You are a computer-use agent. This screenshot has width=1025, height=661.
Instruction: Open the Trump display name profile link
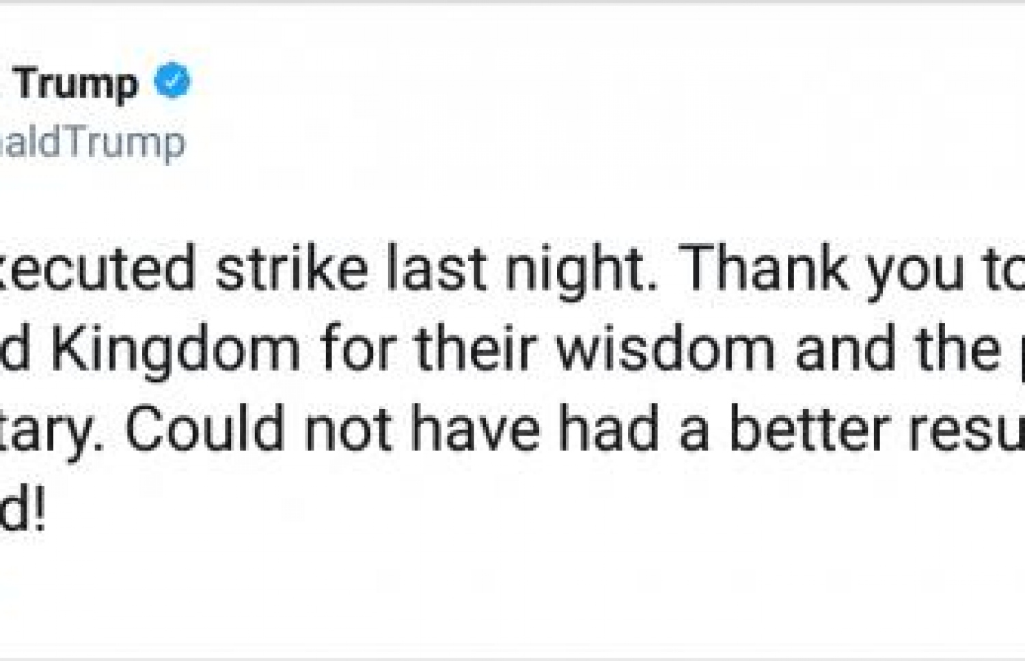coord(75,85)
